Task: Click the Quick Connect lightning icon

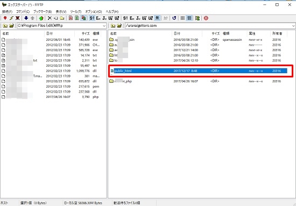Action: pos(11,18)
